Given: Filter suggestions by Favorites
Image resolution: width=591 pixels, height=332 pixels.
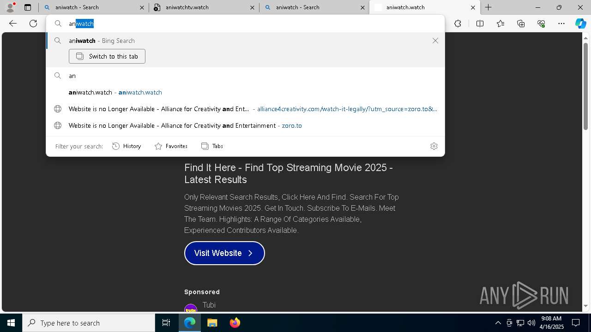Looking at the screenshot, I should coord(171,146).
